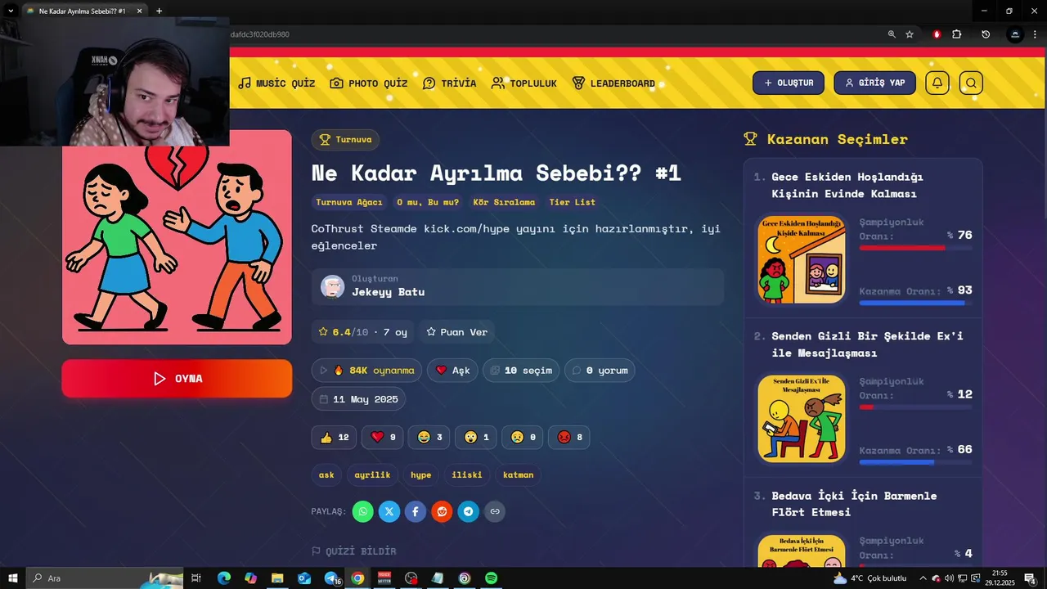Open a new browser tab
1047x589 pixels.
(x=159, y=11)
